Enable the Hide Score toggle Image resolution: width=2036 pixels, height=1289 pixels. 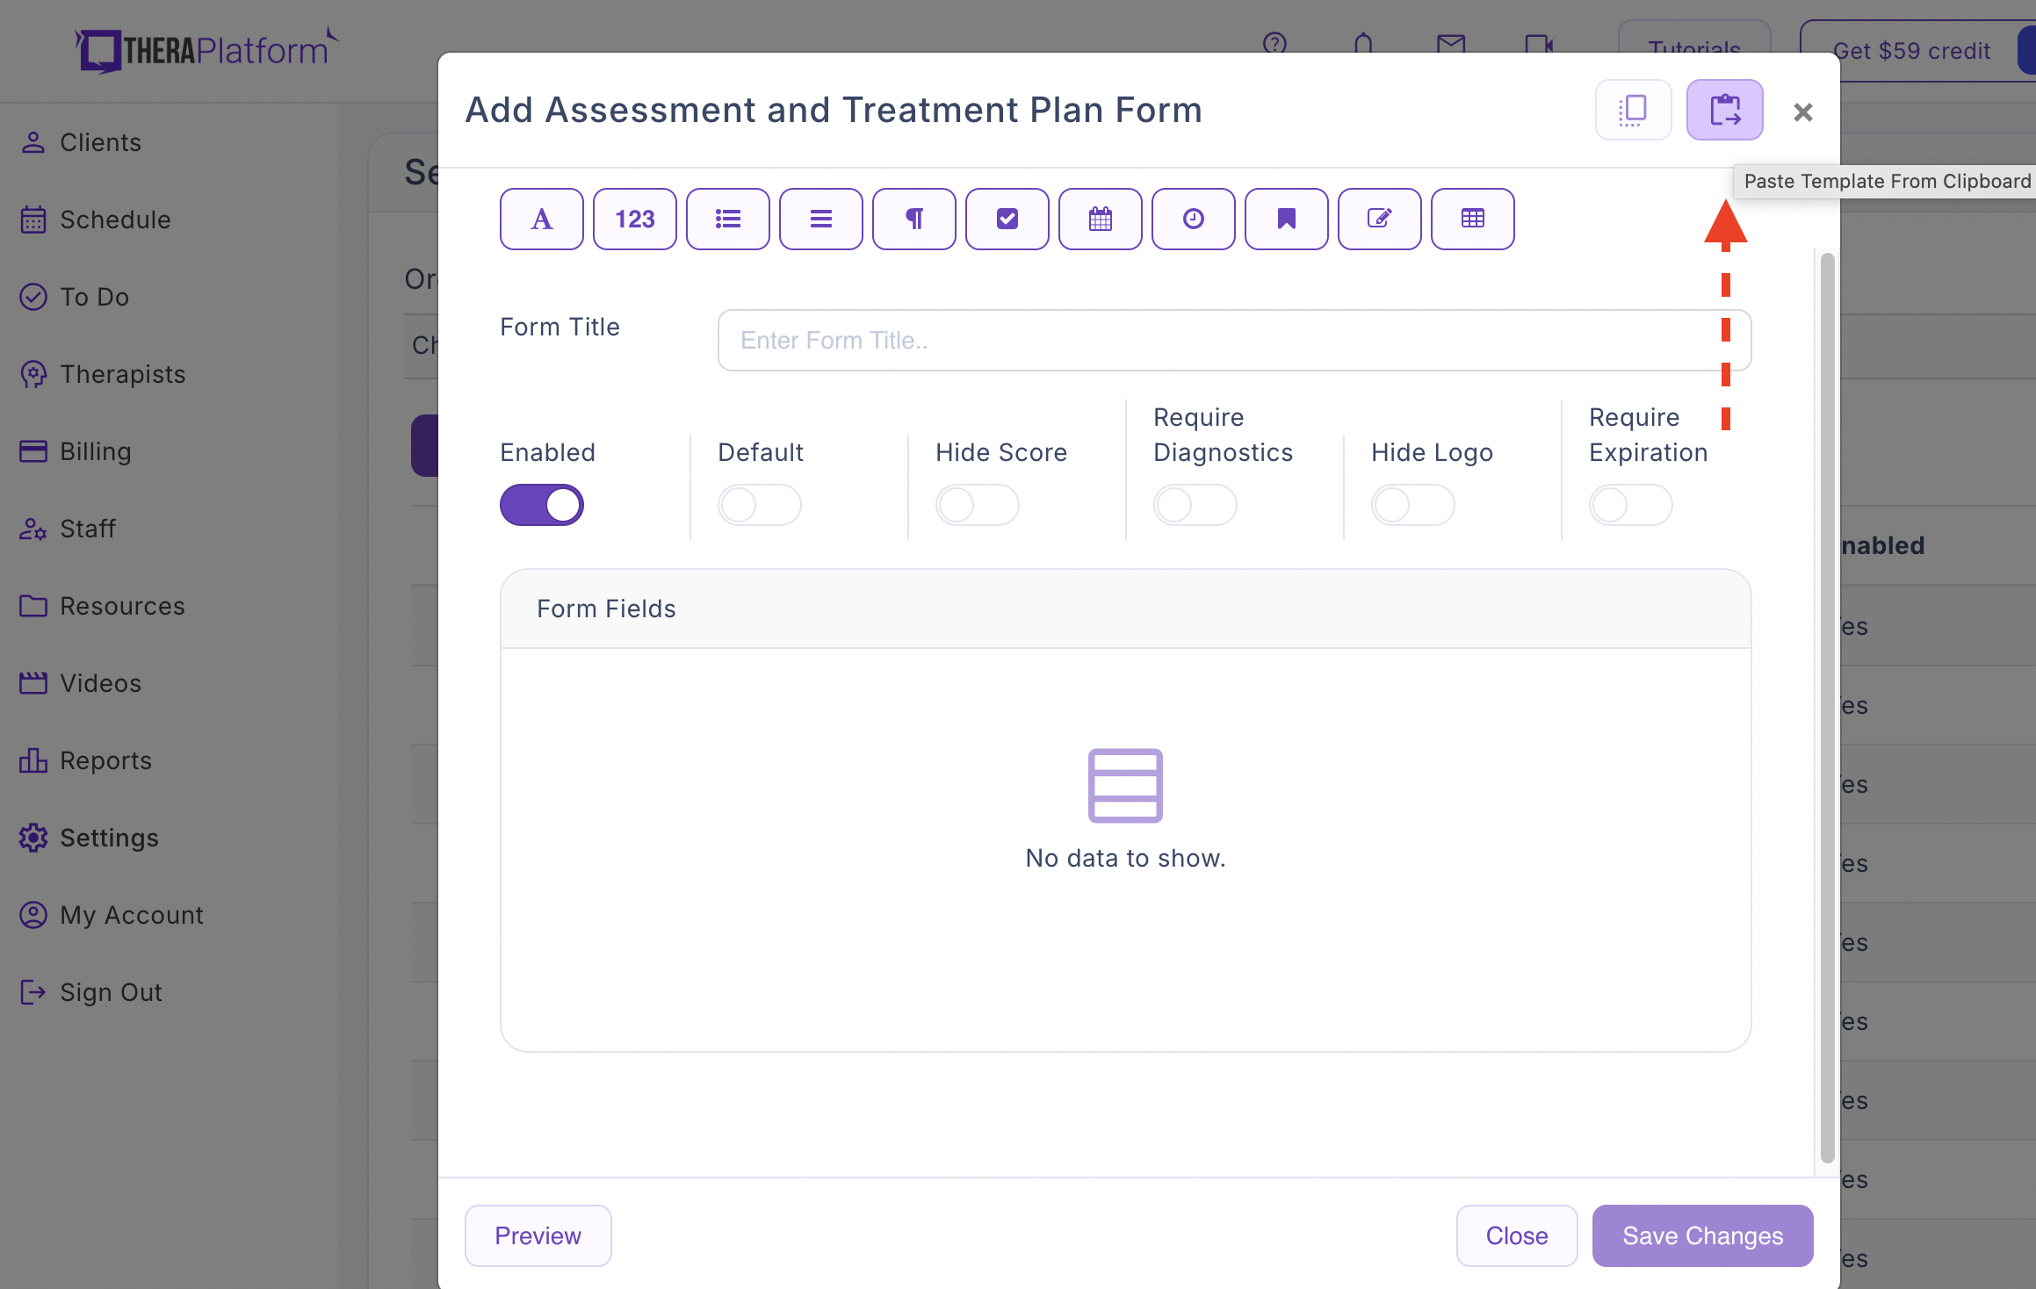click(977, 505)
